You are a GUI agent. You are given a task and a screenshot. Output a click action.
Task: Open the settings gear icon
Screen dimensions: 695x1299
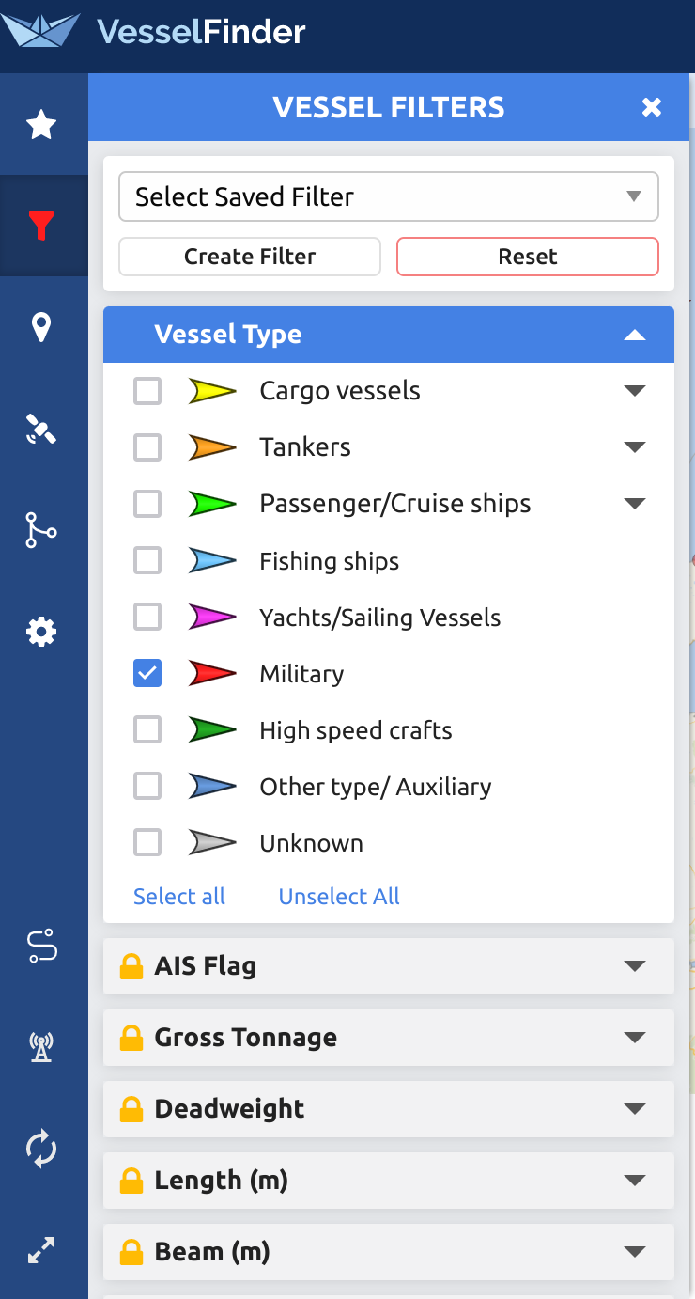(x=41, y=632)
